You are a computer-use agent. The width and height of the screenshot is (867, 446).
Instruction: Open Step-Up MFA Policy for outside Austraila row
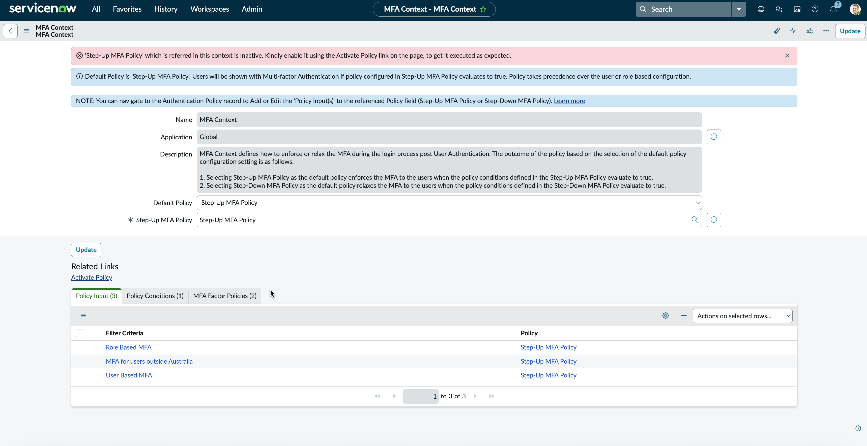coord(548,362)
